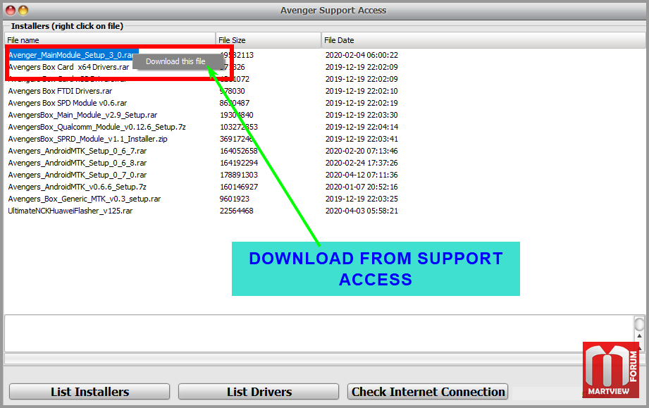Click file date 2019-12-19 22:04:14
649x408 pixels.
pyautogui.click(x=361, y=127)
